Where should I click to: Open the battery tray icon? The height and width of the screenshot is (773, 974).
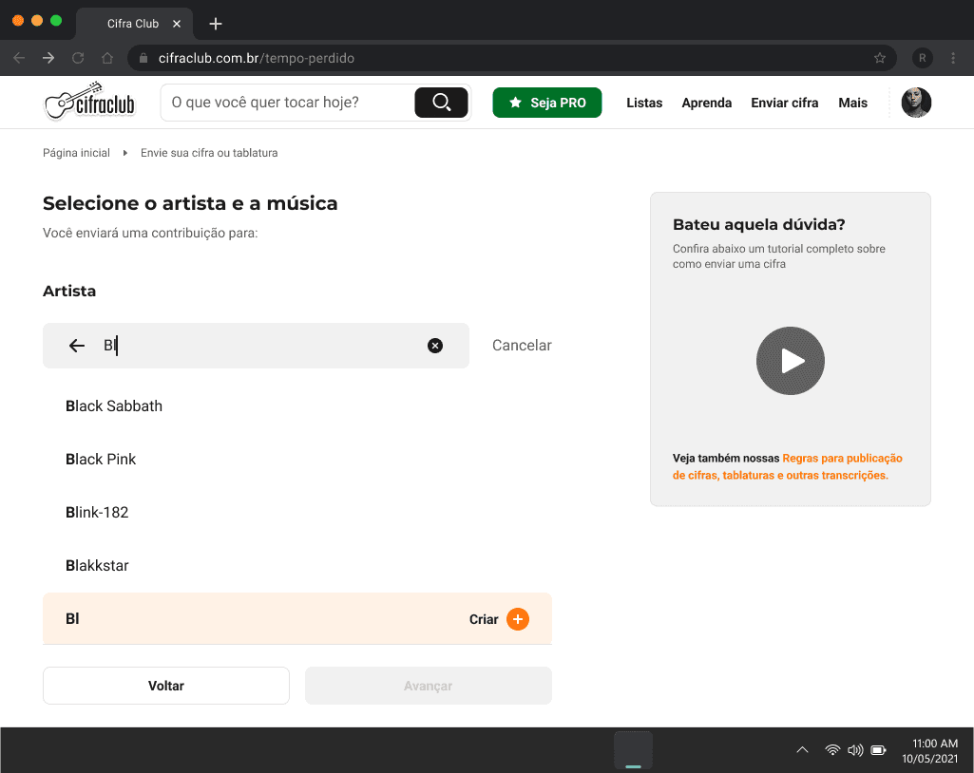click(878, 750)
